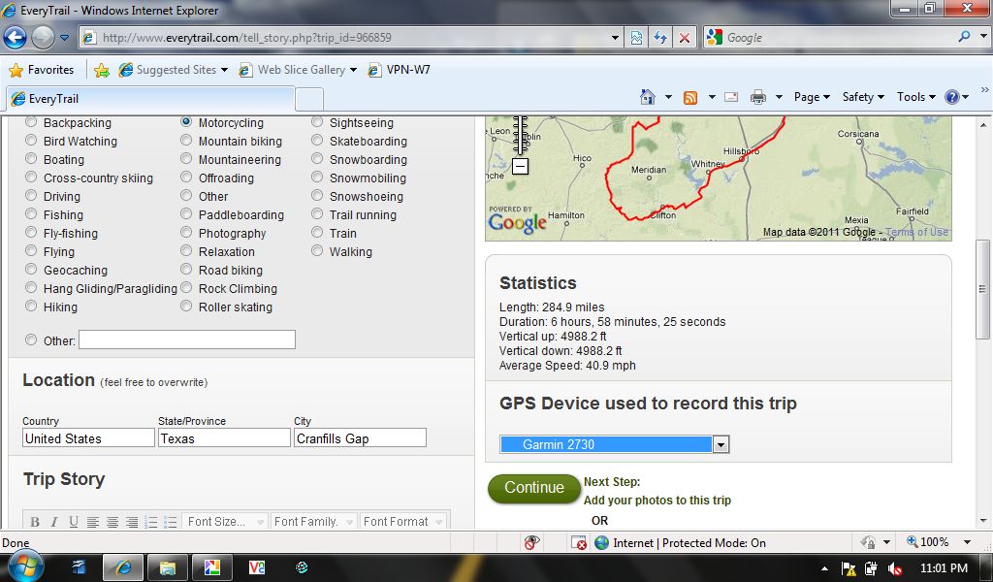Screen dimensions: 993x582
Task: Click the red Stop loading icon
Action: [x=685, y=38]
